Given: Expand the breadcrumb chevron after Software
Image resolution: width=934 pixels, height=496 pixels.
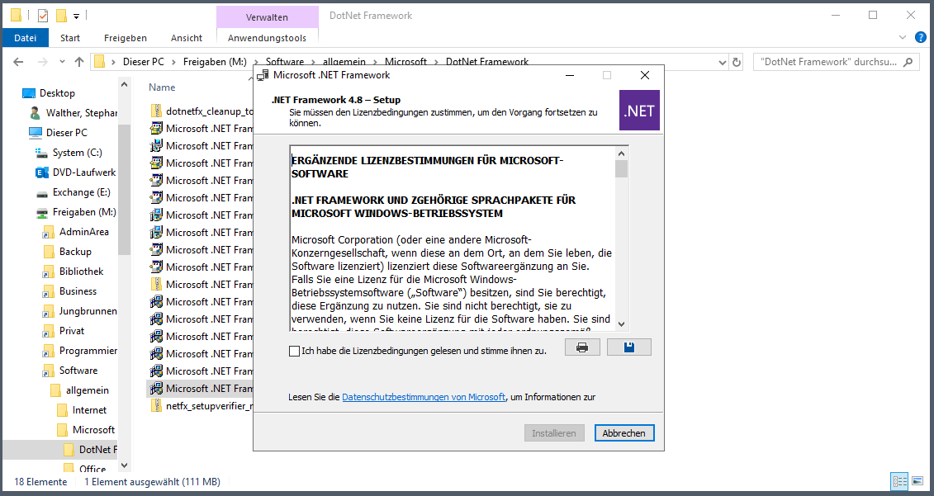Looking at the screenshot, I should [313, 62].
